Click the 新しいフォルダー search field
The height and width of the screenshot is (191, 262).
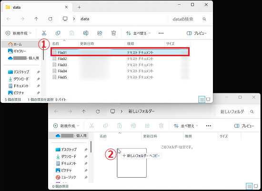pyautogui.click(x=236, y=111)
